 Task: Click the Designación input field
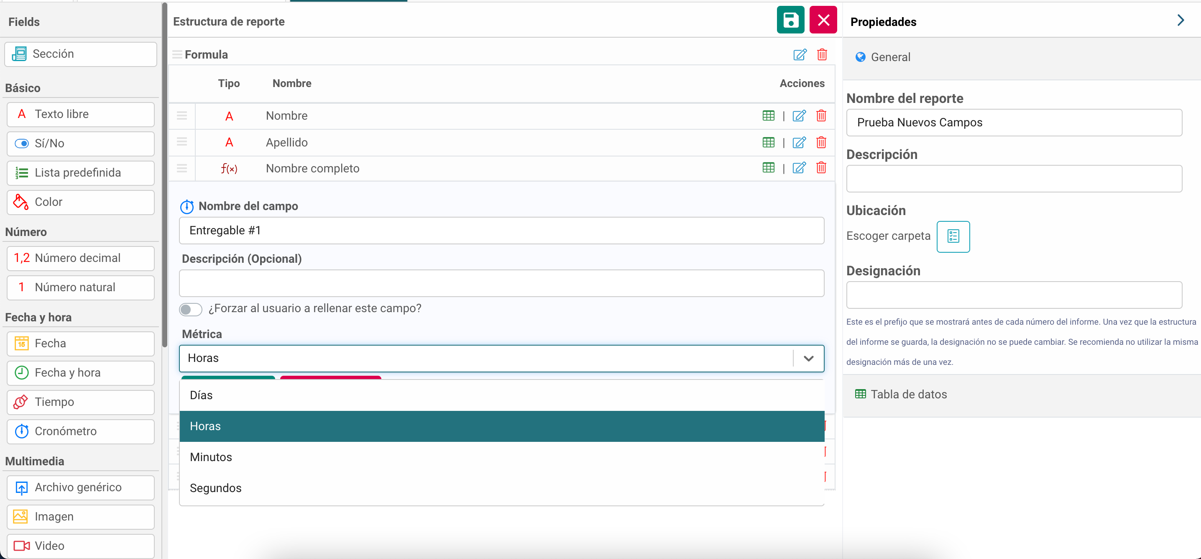point(1014,295)
